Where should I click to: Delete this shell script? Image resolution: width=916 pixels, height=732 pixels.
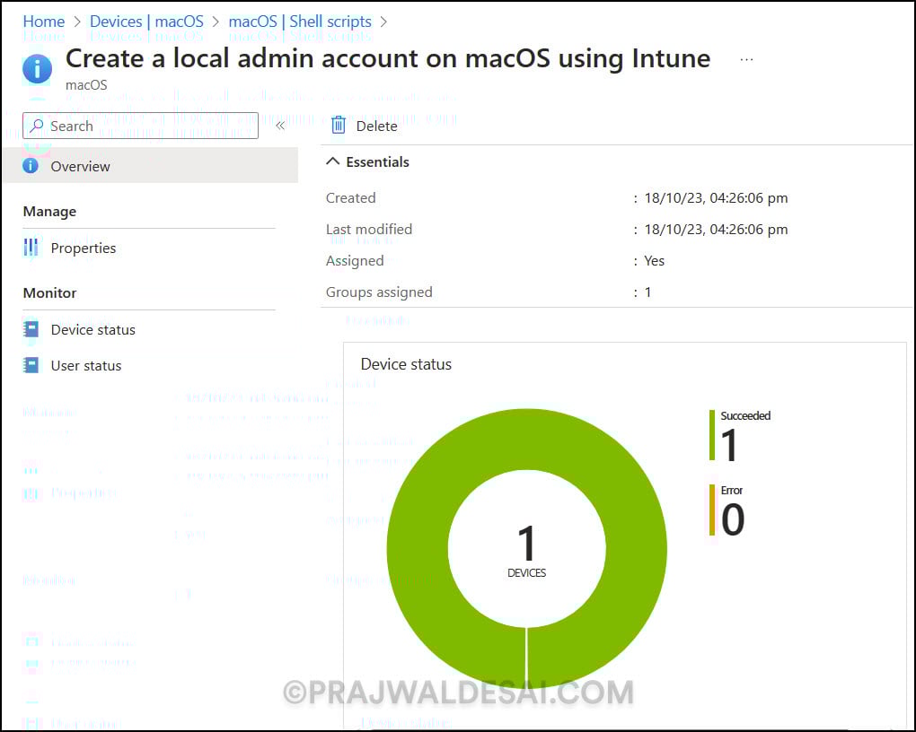tap(365, 126)
